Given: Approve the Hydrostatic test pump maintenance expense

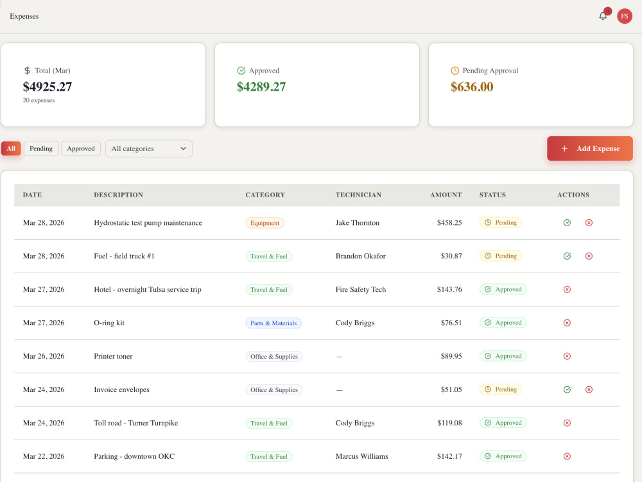Looking at the screenshot, I should click(x=567, y=222).
